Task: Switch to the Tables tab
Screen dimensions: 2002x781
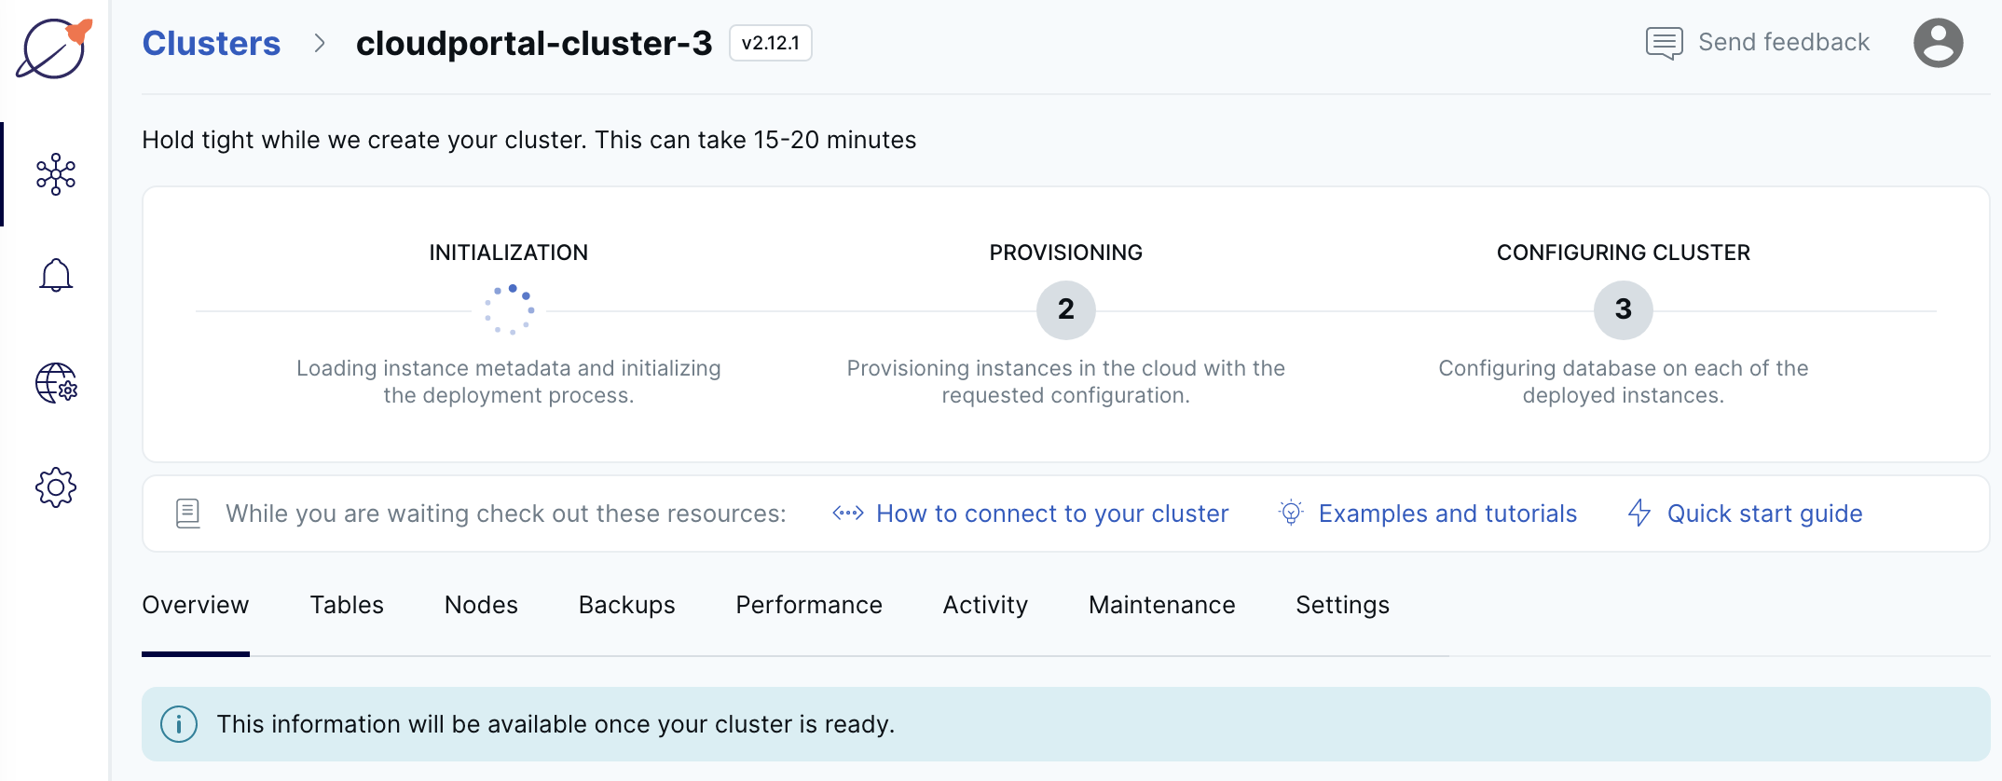Action: tap(347, 605)
